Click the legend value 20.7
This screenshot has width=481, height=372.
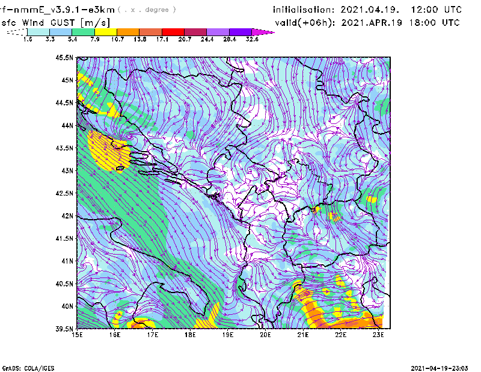coord(185,39)
